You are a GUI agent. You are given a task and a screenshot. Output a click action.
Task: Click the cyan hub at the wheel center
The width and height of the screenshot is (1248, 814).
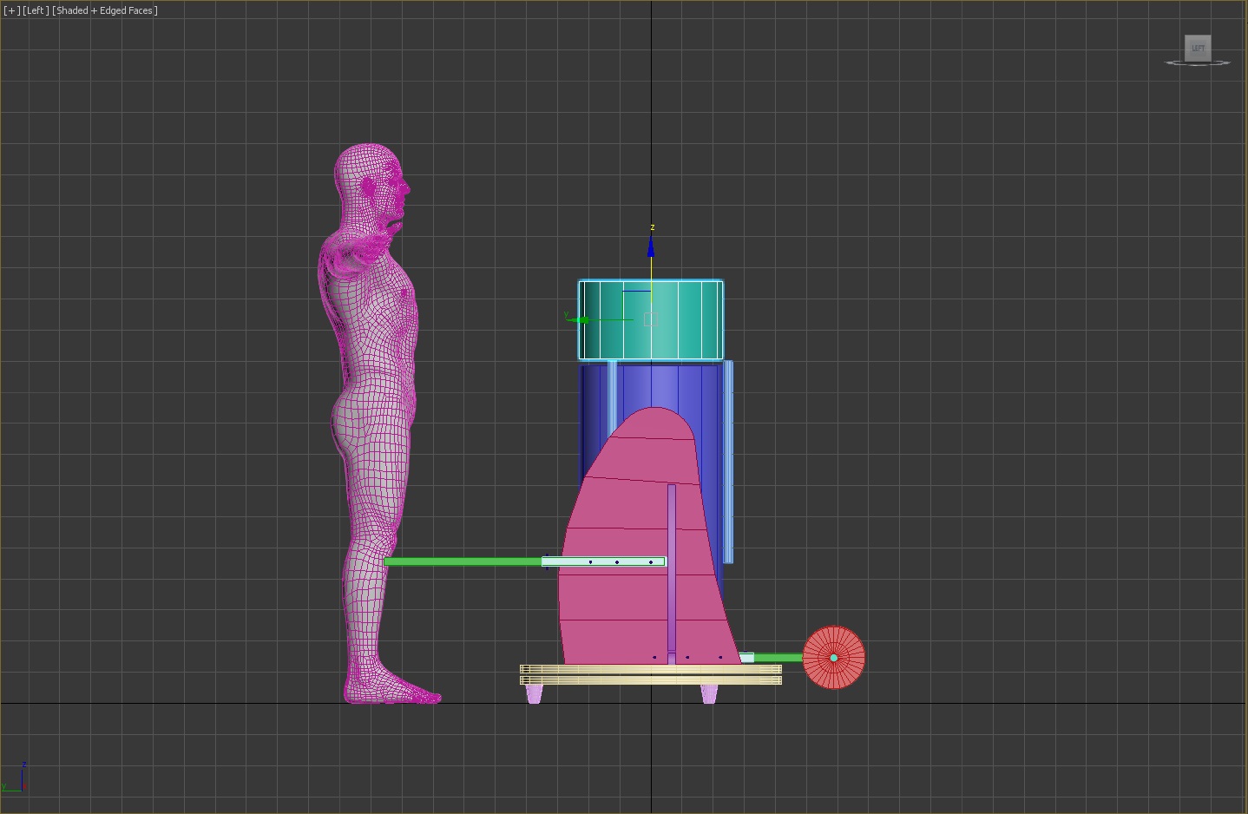(x=834, y=658)
